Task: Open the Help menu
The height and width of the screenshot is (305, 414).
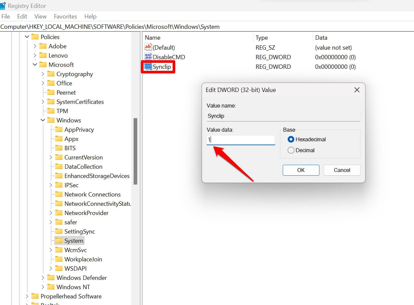Action: (x=90, y=16)
